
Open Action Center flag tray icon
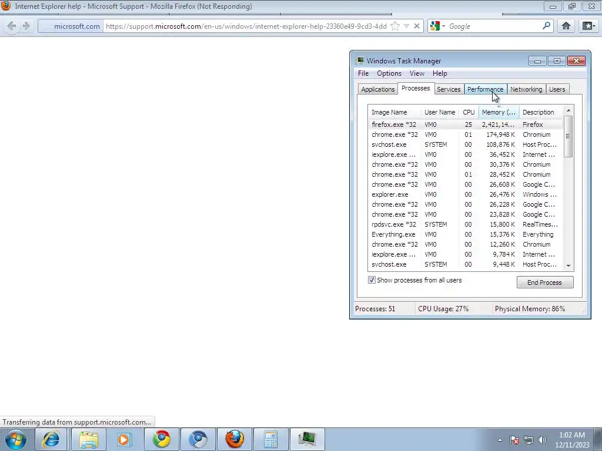(x=514, y=440)
